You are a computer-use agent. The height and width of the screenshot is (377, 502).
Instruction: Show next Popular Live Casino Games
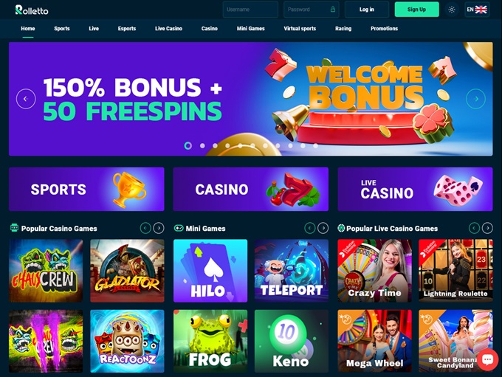[487, 228]
